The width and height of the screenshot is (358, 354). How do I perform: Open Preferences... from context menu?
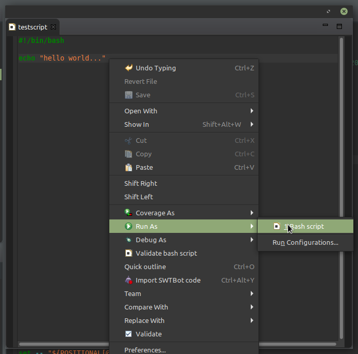point(184,350)
